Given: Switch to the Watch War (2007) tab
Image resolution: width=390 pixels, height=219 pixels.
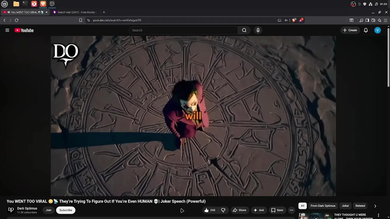Looking at the screenshot, I should [75, 12].
